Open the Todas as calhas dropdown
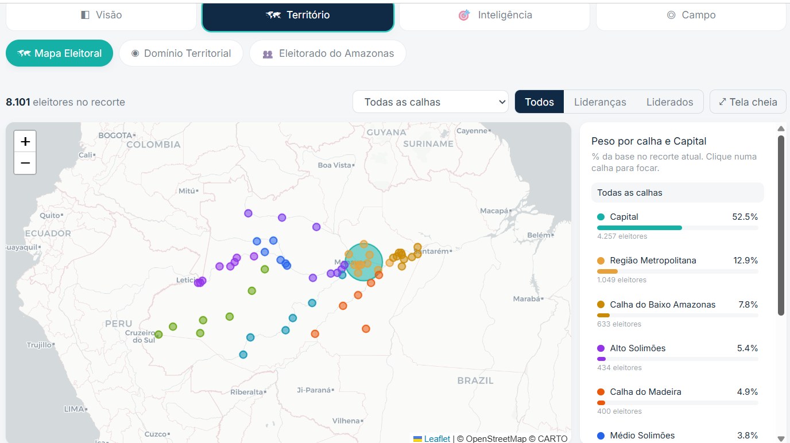The width and height of the screenshot is (790, 443). 431,102
